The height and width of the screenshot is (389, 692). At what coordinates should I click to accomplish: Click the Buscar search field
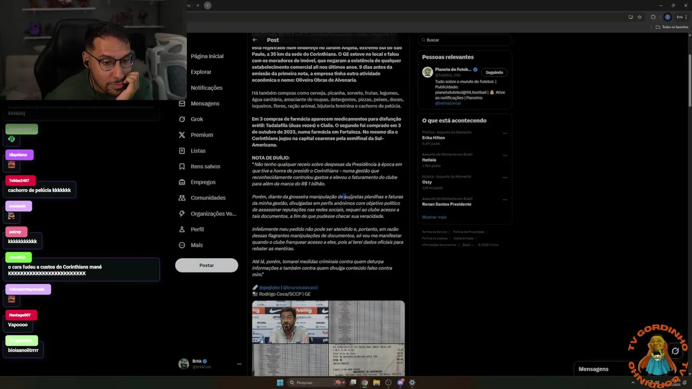tap(466, 40)
